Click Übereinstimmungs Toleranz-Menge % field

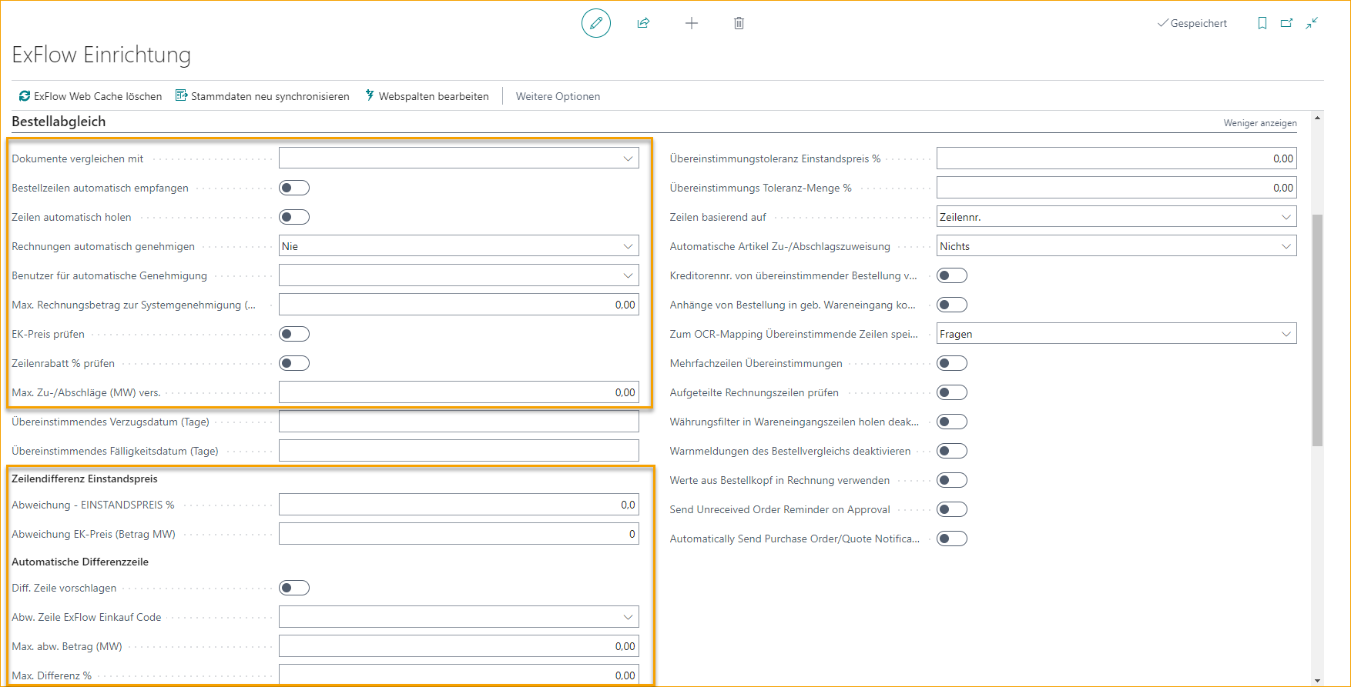click(x=1117, y=188)
